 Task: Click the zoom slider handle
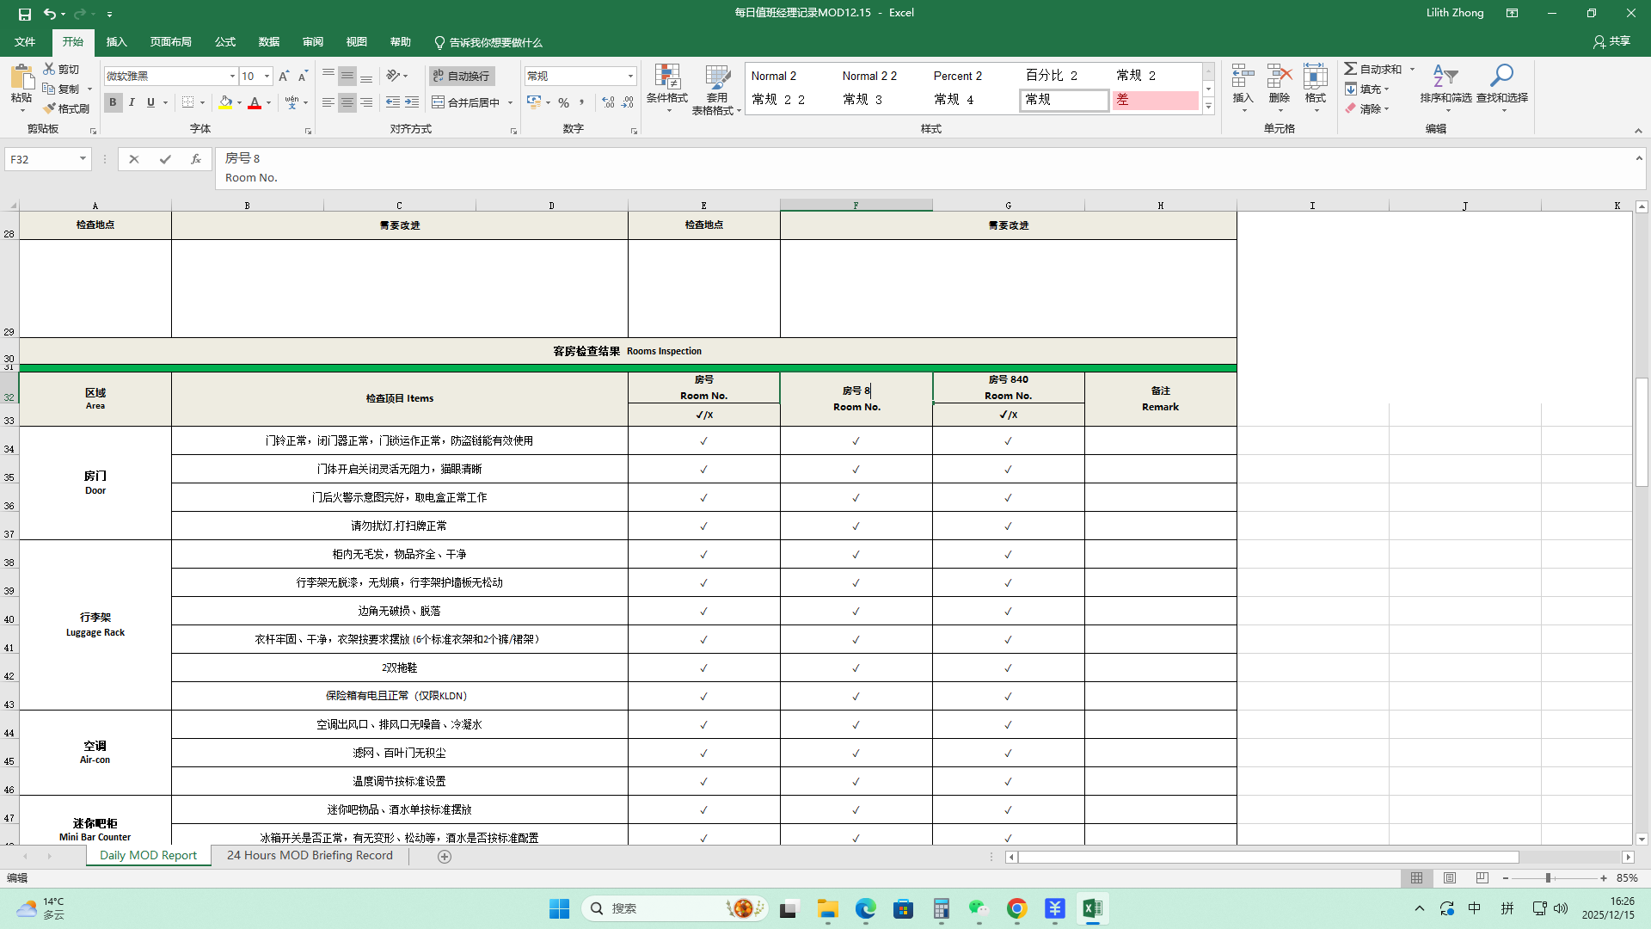click(1548, 878)
